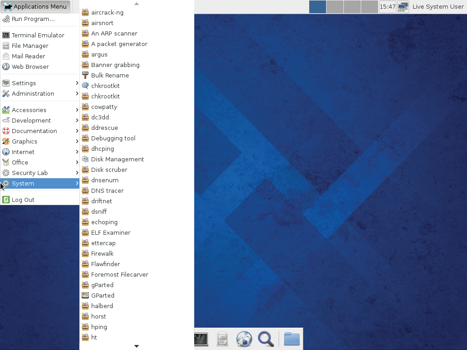Open the blue folder icon in dock

pyautogui.click(x=291, y=339)
